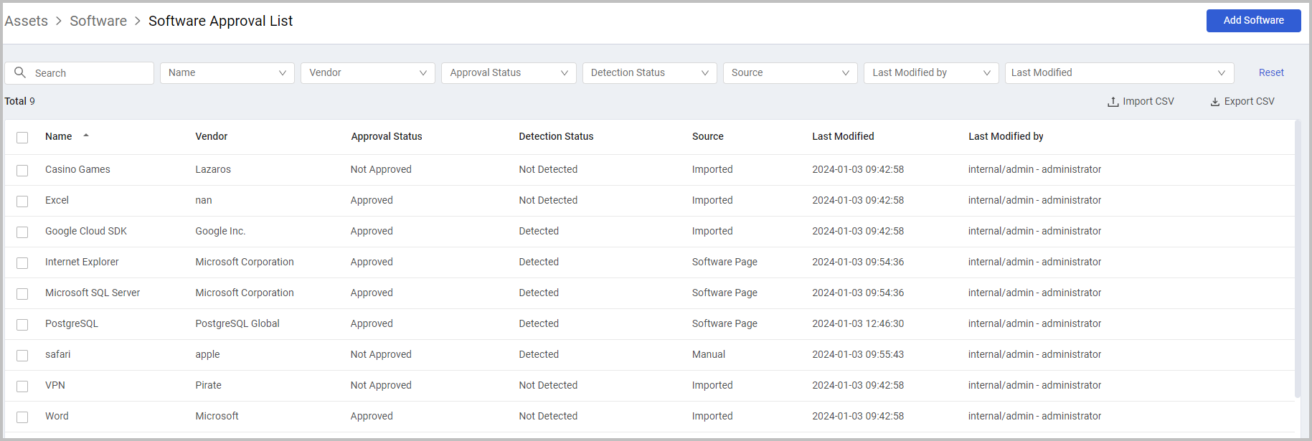Check the Excel row checkbox
Screen dimensions: 1312x441
pos(22,201)
